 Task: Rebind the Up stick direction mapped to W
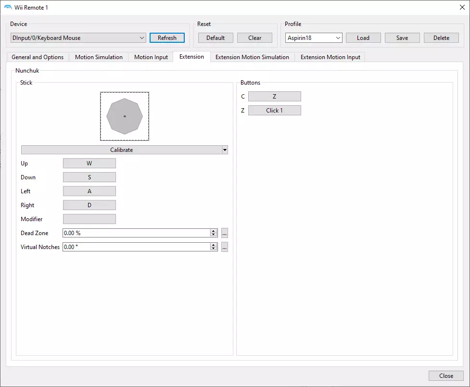pyautogui.click(x=89, y=163)
